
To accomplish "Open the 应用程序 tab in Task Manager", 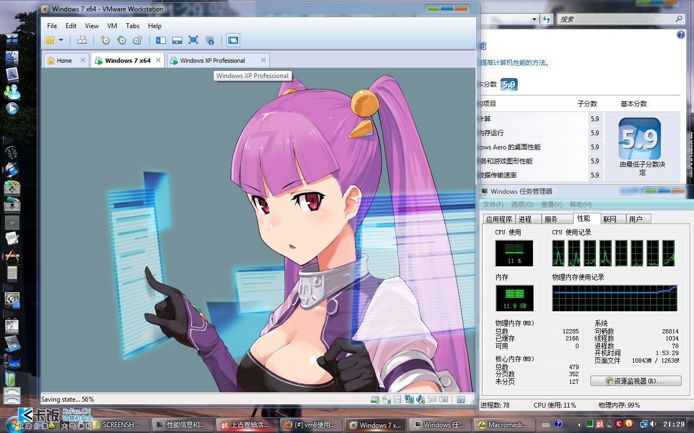I will (x=499, y=219).
